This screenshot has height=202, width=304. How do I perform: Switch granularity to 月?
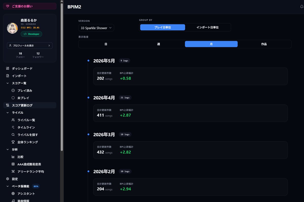[x=211, y=44]
